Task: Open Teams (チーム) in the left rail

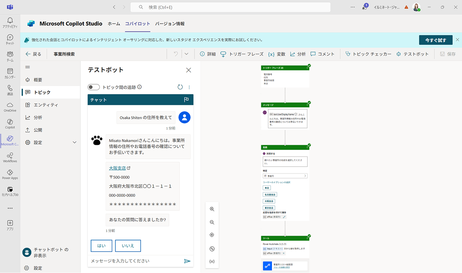Action: coord(10,56)
